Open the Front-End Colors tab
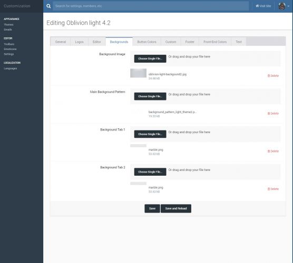 pos(215,42)
